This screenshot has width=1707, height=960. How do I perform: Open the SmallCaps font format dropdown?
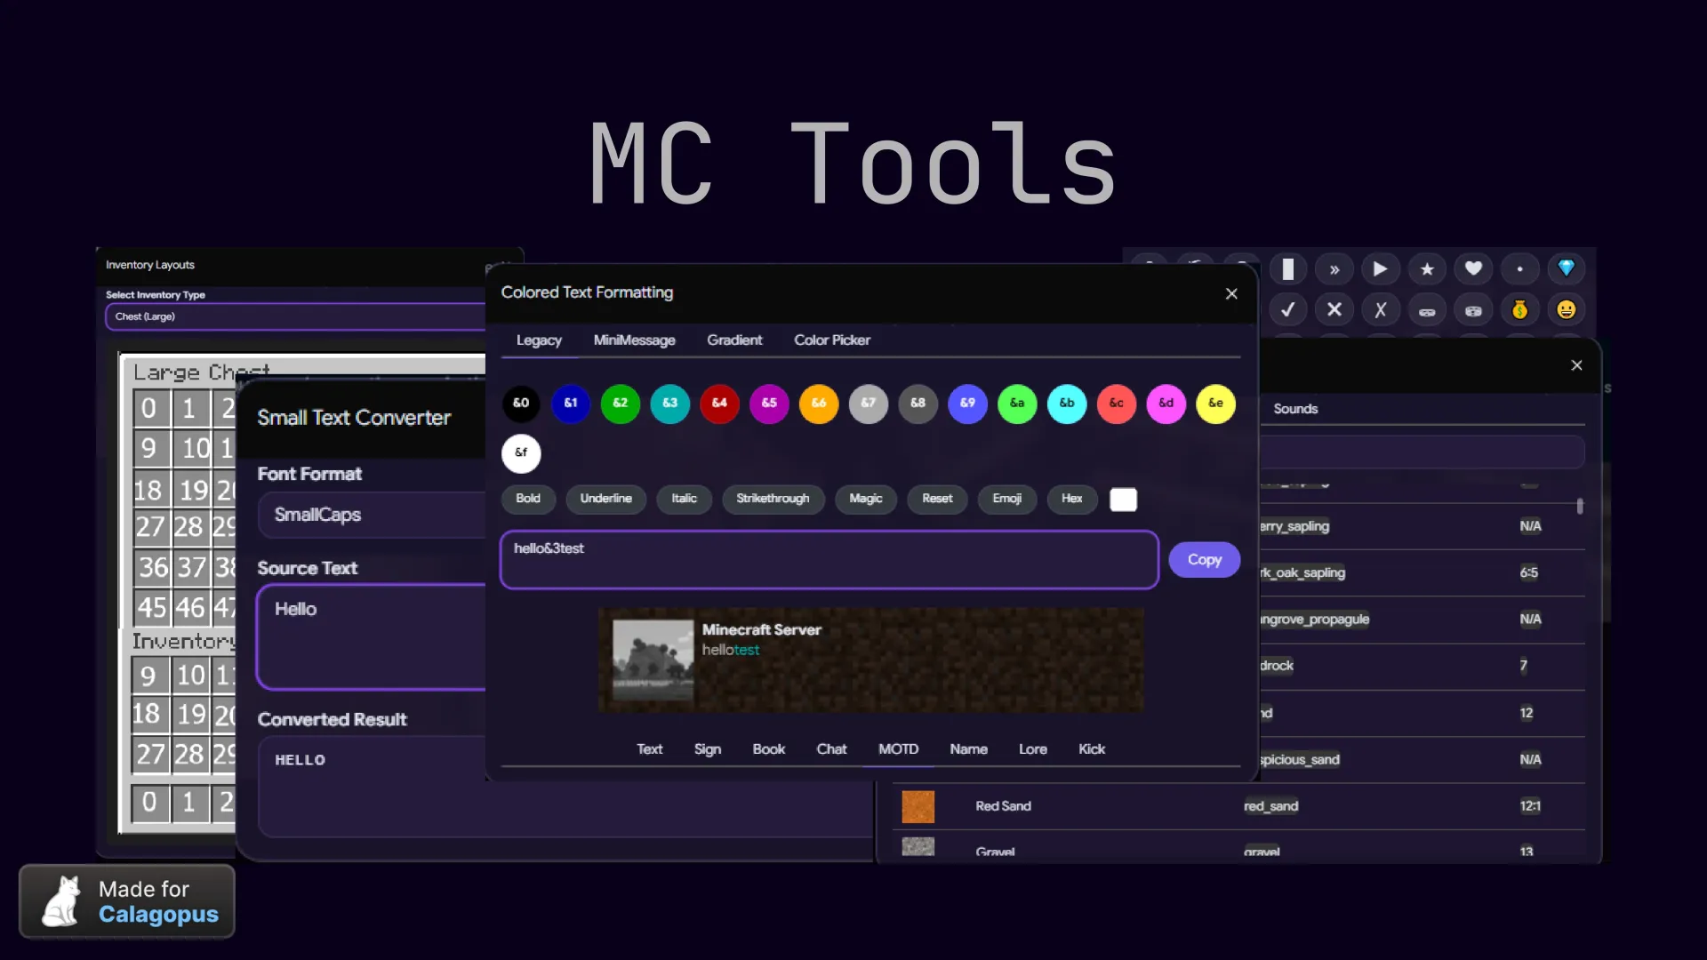[373, 516]
